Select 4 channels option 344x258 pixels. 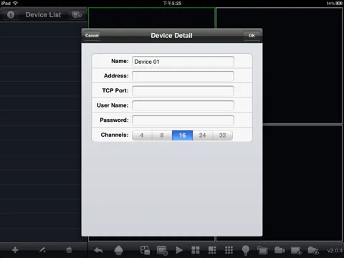(142, 135)
